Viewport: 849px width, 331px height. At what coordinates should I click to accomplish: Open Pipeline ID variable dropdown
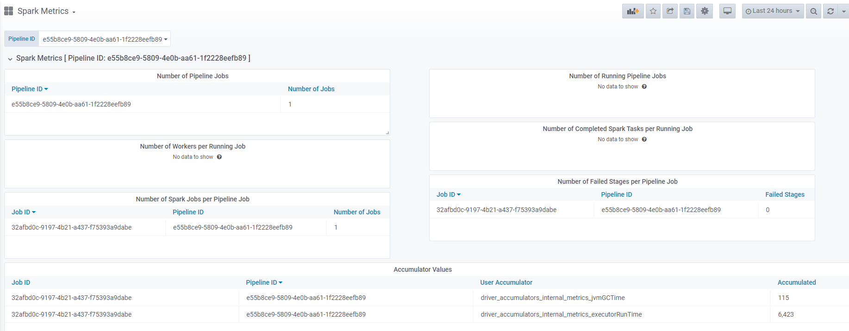[105, 39]
